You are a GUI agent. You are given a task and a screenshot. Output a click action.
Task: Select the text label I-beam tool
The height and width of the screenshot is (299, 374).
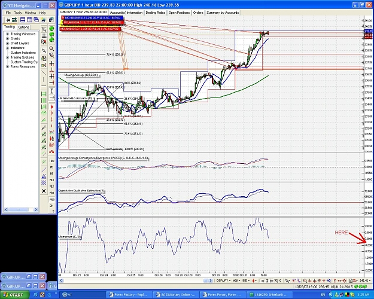click(x=51, y=91)
